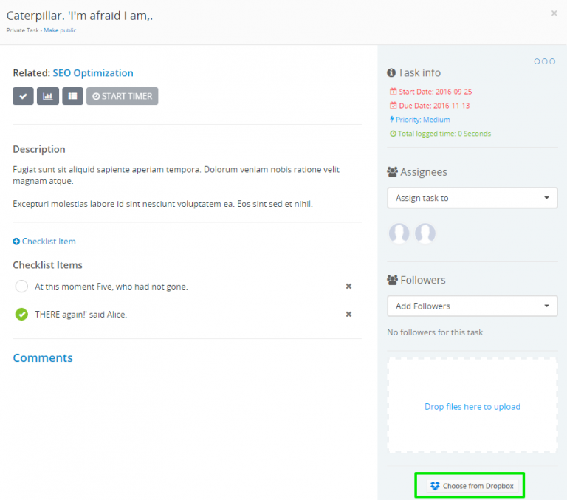567x500 pixels.
Task: Open the bar chart statistics icon
Action: point(48,96)
